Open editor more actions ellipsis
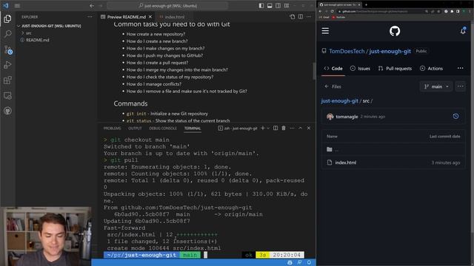 (309, 17)
